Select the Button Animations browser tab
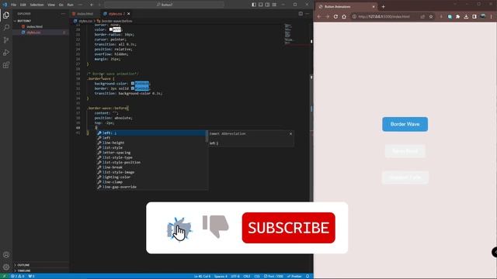 coord(347,7)
